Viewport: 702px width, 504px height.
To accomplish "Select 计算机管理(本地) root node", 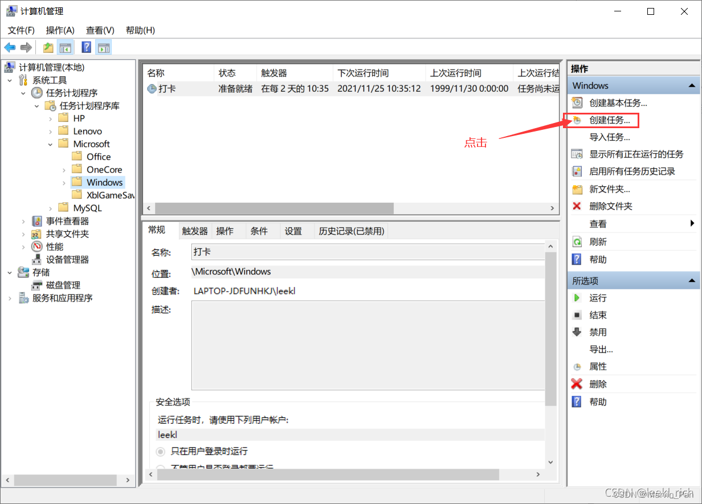I will pos(51,67).
